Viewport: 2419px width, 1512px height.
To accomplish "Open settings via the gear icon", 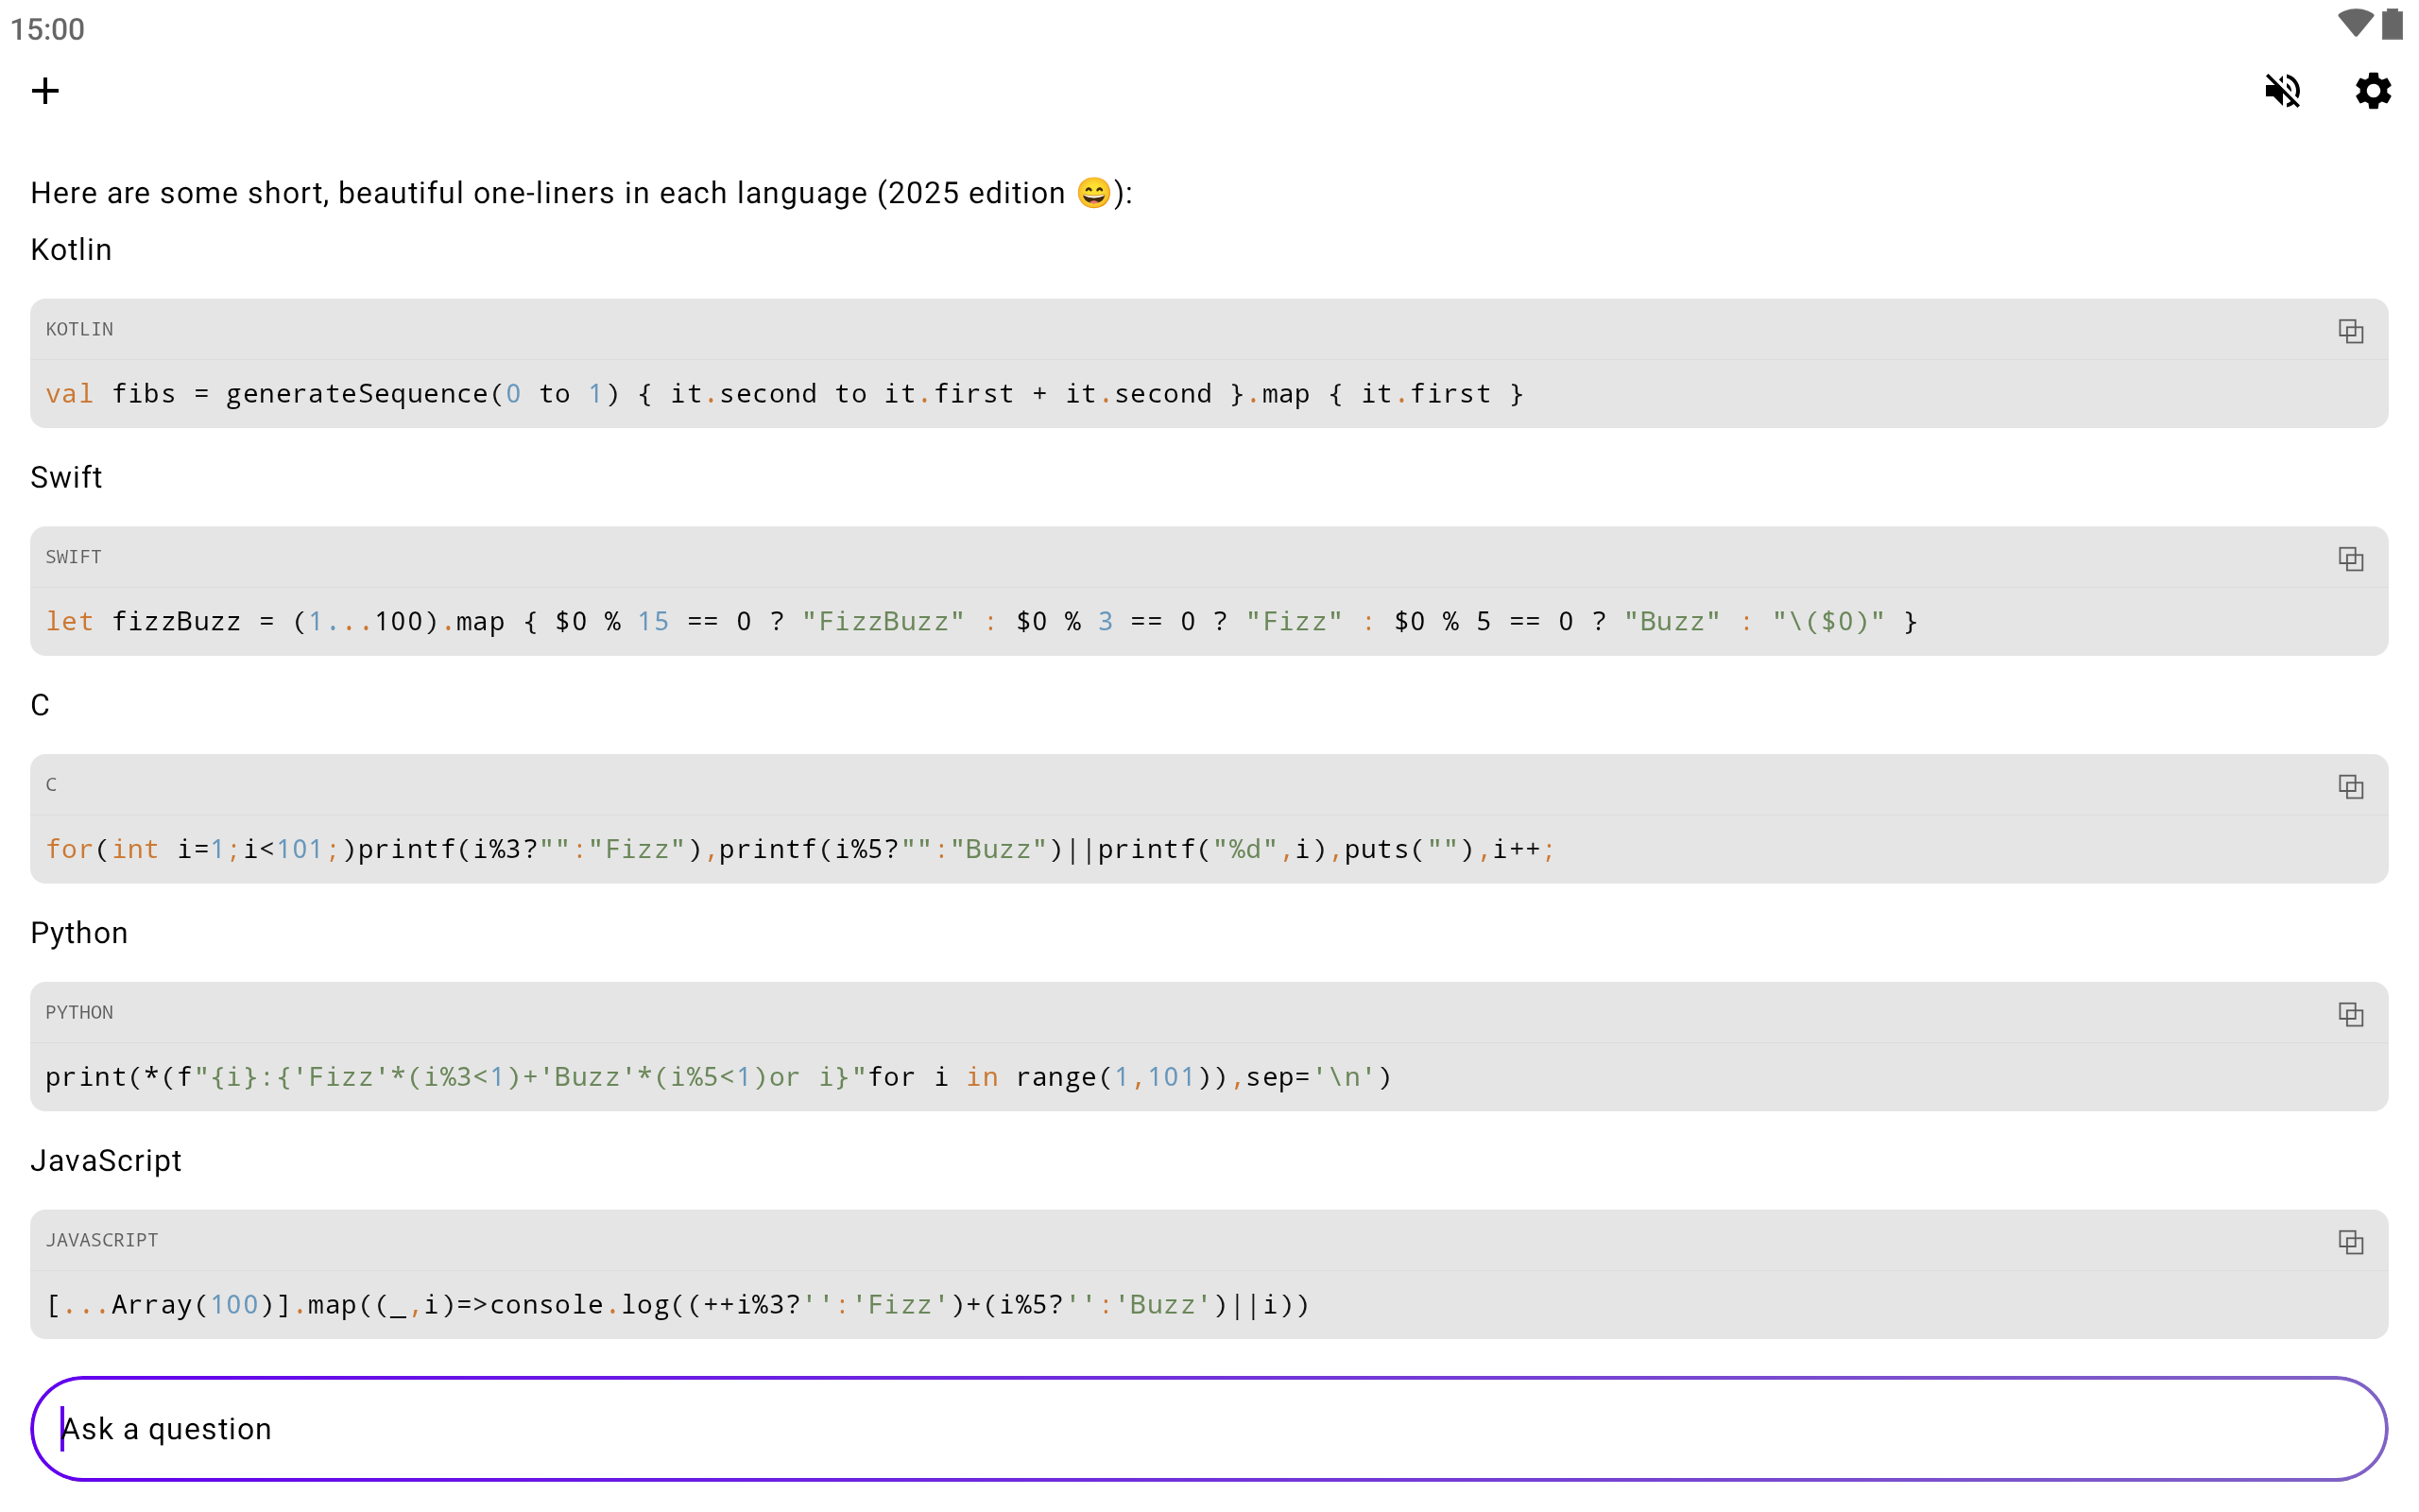I will click(x=2372, y=91).
